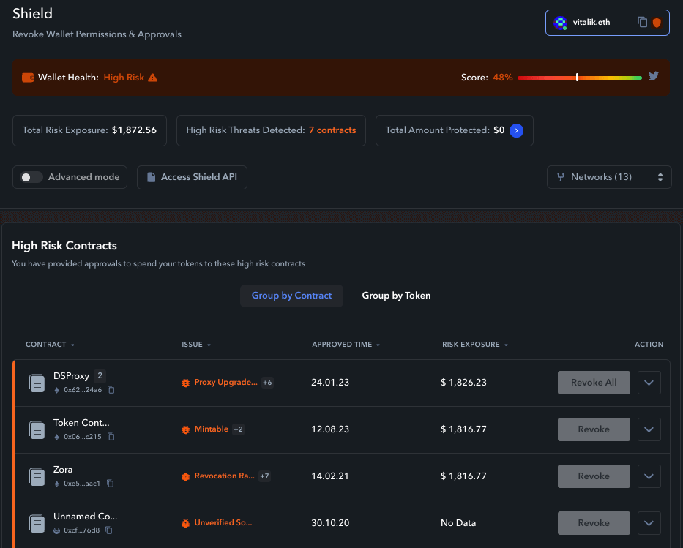This screenshot has width=683, height=548.
Task: Click the Unverified So... issue label
Action: point(223,522)
